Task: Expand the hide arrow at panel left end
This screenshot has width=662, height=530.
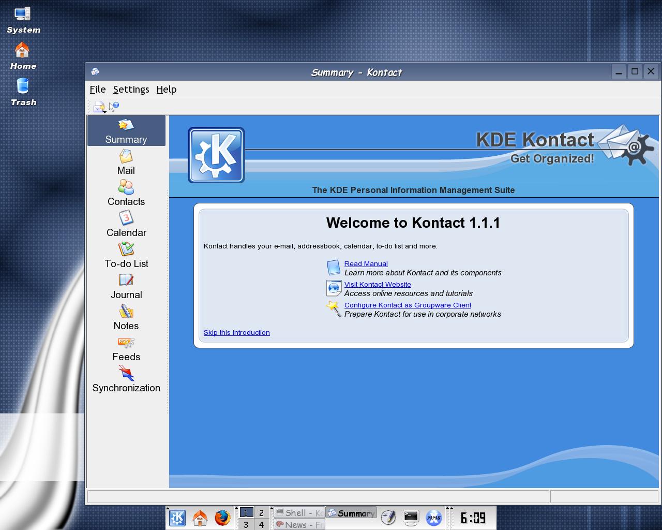Action: coord(168,509)
